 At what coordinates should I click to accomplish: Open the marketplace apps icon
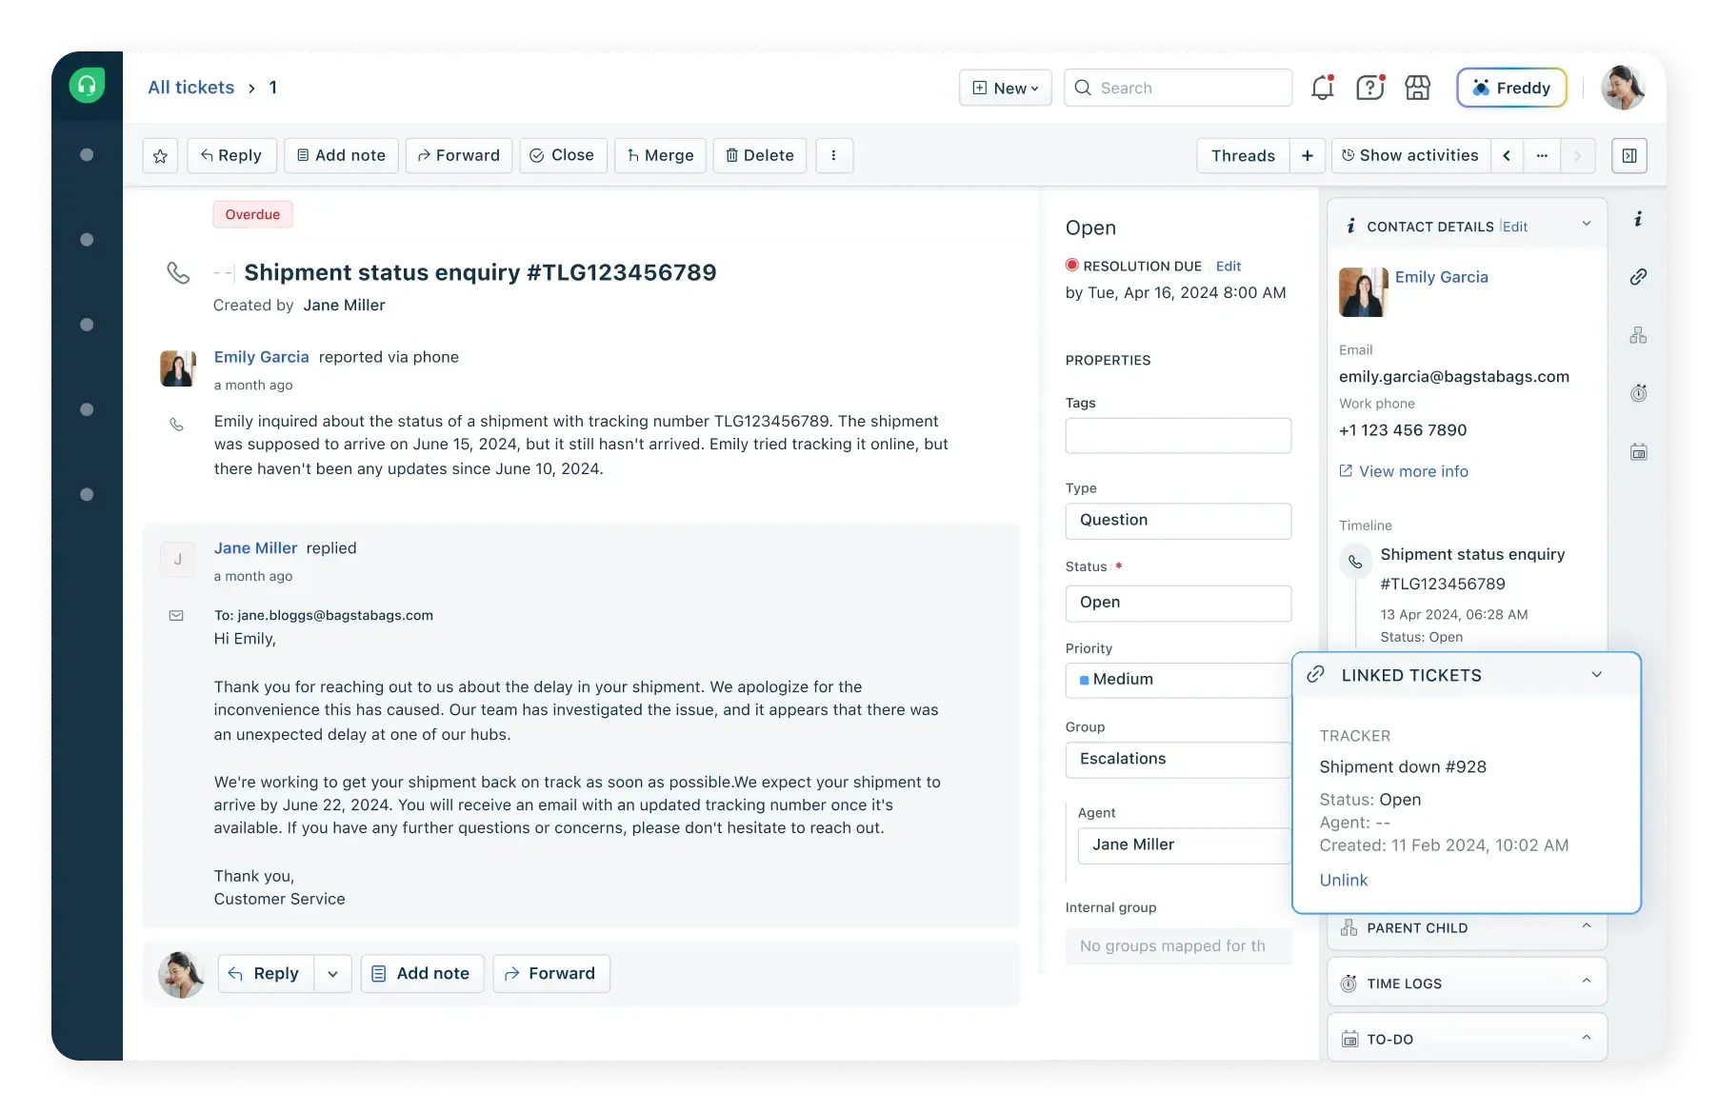coord(1417,87)
